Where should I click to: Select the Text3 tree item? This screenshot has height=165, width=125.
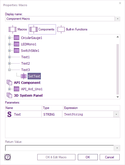(x=26, y=70)
